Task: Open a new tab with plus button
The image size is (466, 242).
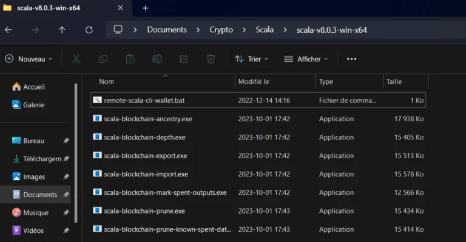Action: pos(146,8)
